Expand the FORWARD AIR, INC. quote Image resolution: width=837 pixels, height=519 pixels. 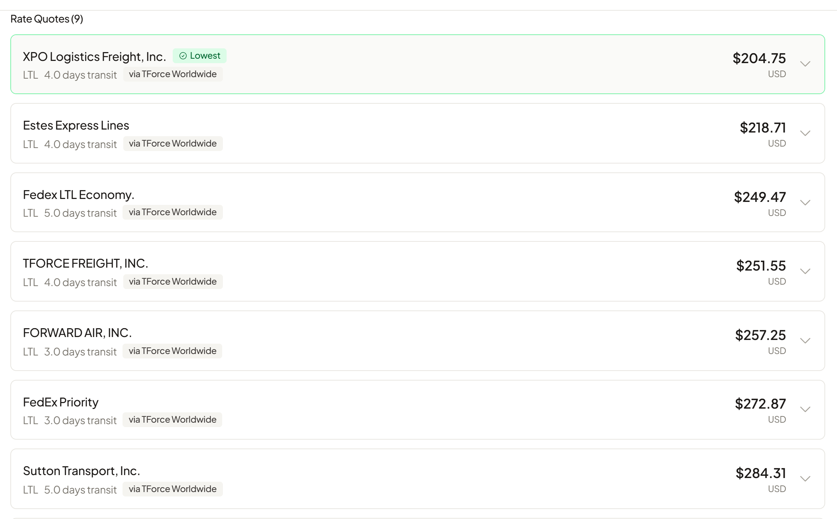click(805, 340)
